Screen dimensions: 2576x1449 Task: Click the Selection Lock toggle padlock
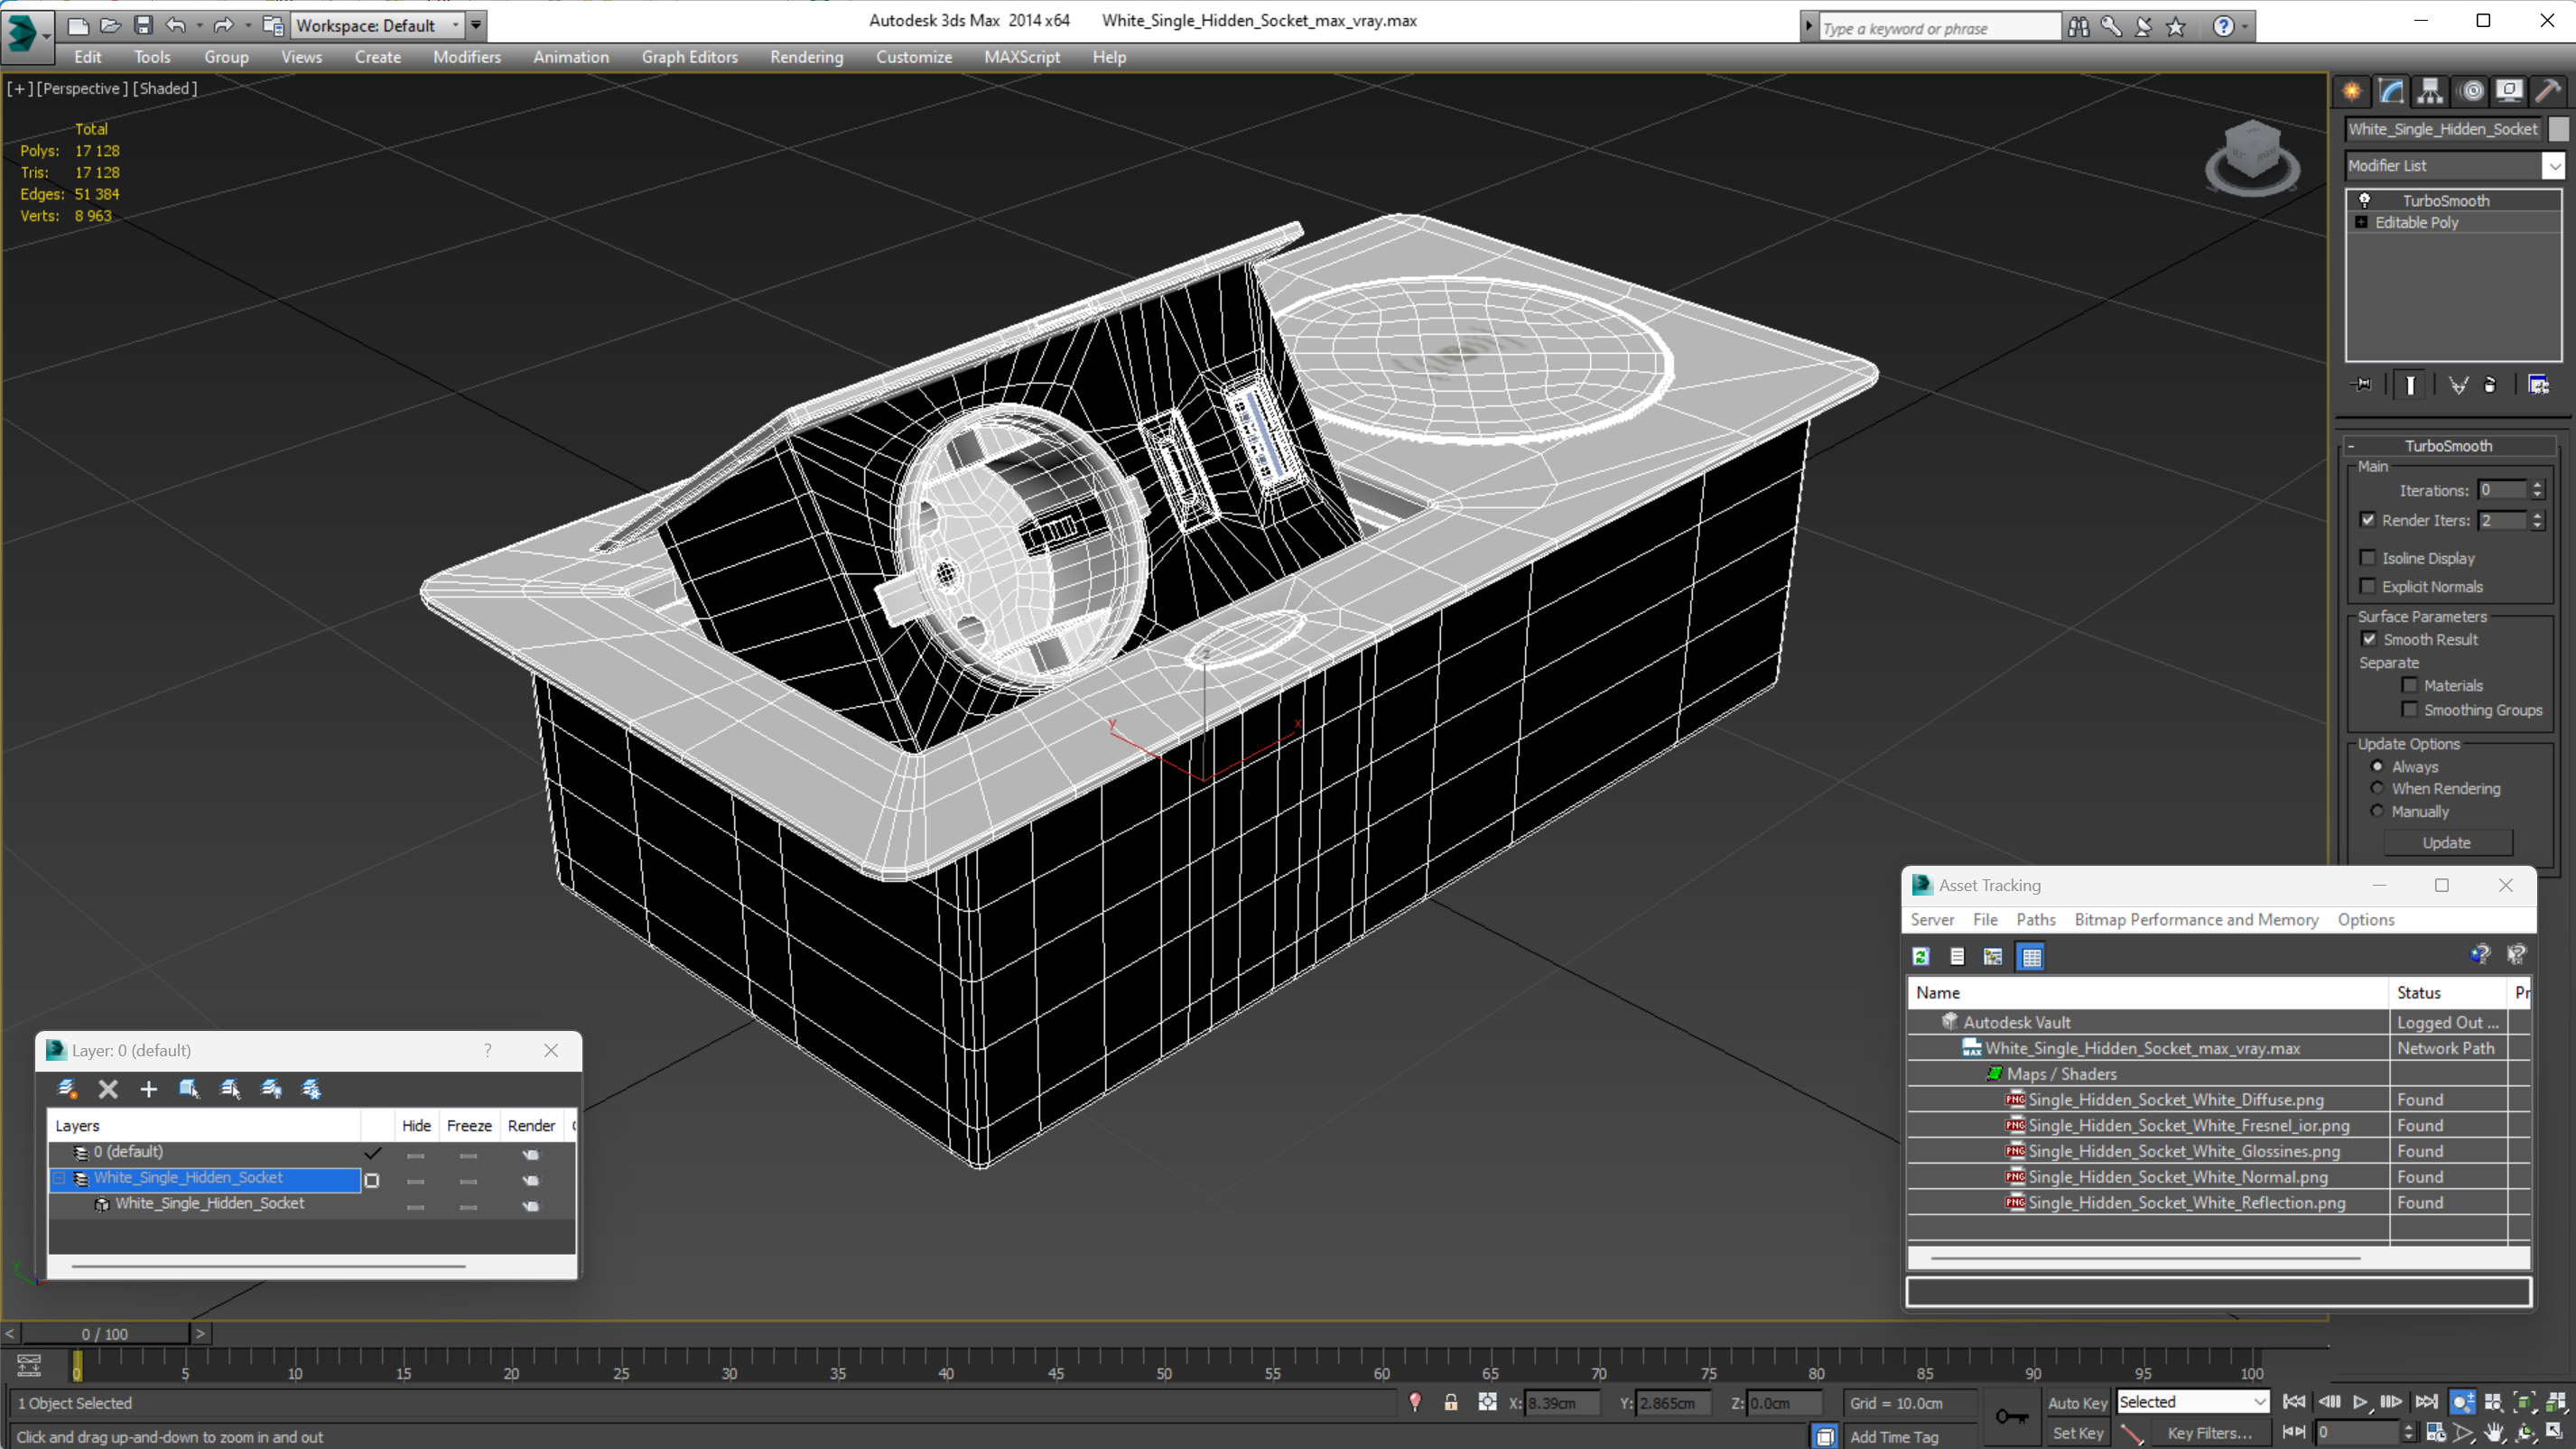1450,1403
